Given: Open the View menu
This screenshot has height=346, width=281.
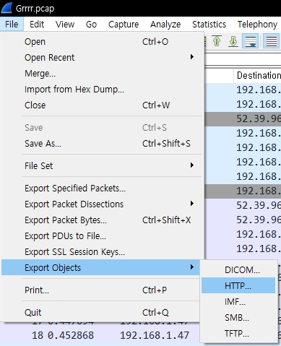Looking at the screenshot, I should point(65,25).
